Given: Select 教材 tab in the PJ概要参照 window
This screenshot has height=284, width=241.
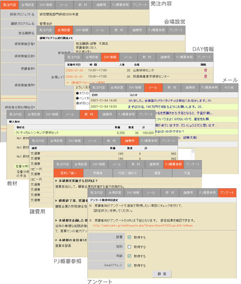Looking at the screenshot, I should point(135,165).
